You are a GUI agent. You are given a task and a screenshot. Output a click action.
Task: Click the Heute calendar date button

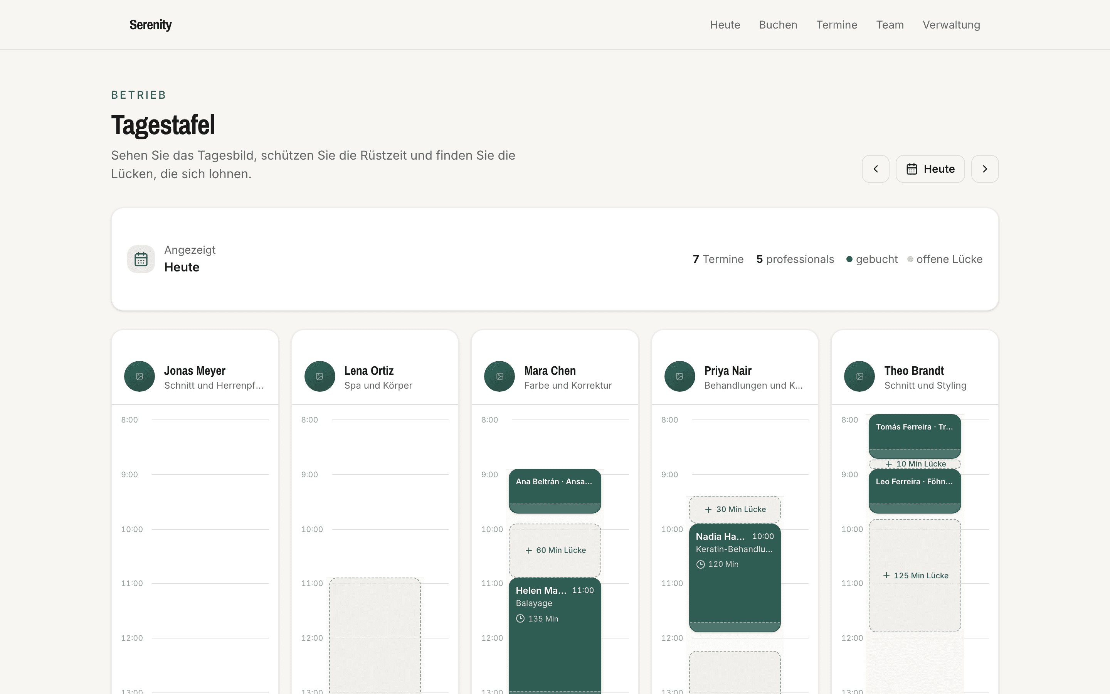pos(930,169)
